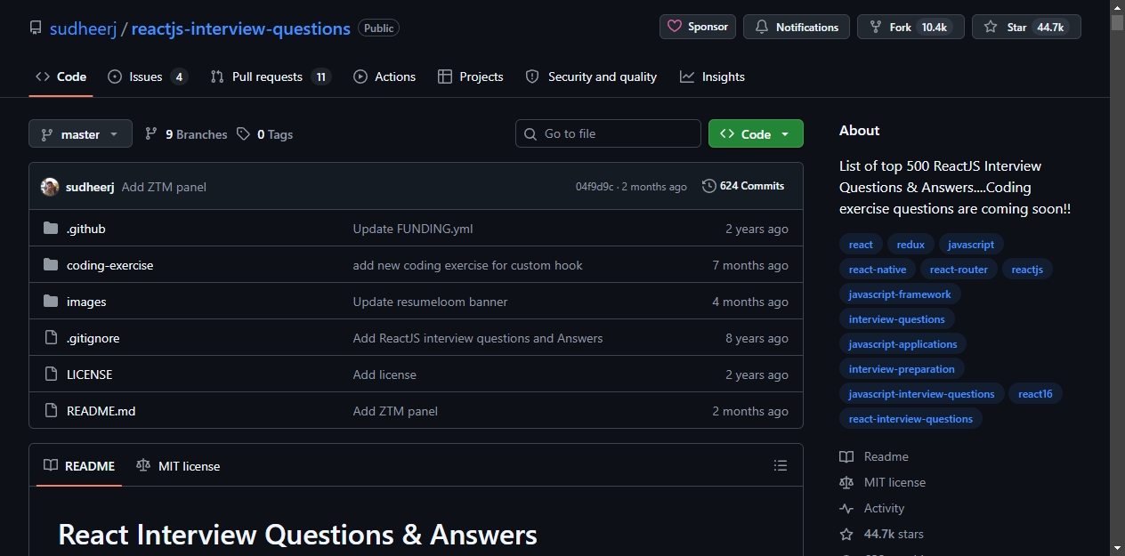Open Security and quality tab
Screen dimensions: 1125x556
coord(591,77)
